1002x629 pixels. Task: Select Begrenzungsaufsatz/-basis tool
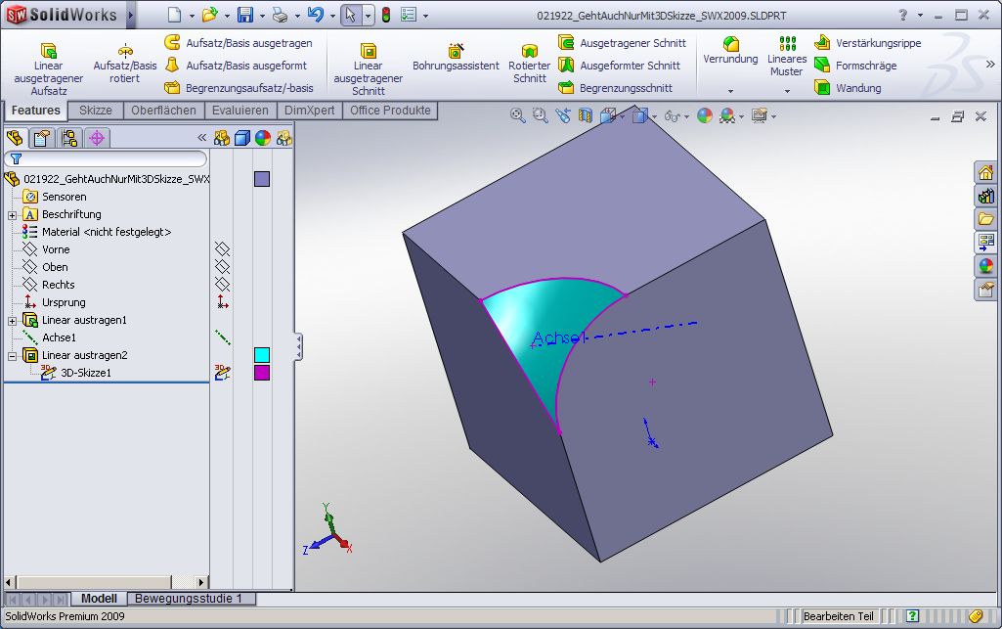239,88
